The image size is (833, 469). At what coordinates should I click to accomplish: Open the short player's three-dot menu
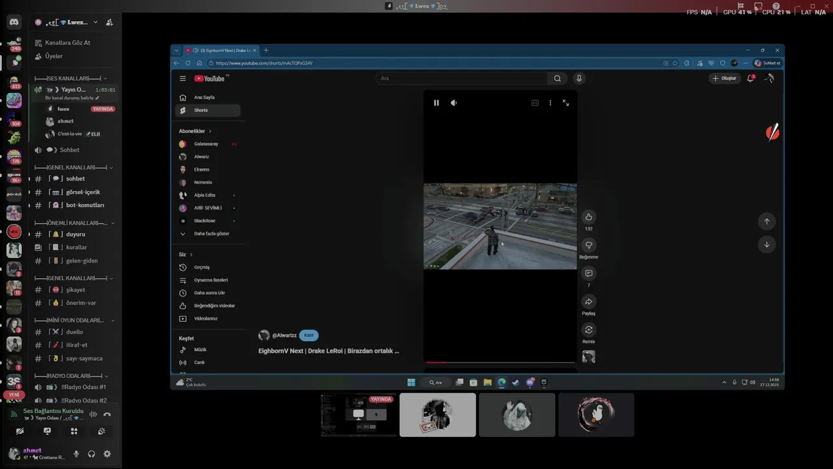coord(550,103)
